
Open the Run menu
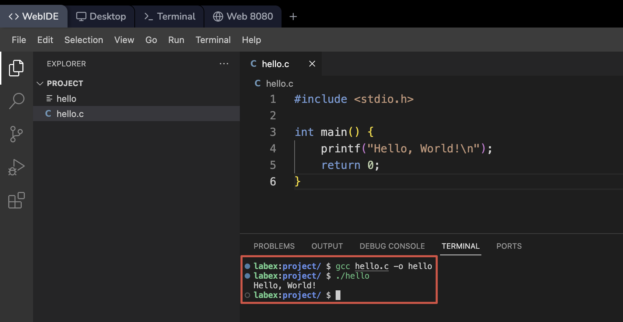coord(176,40)
